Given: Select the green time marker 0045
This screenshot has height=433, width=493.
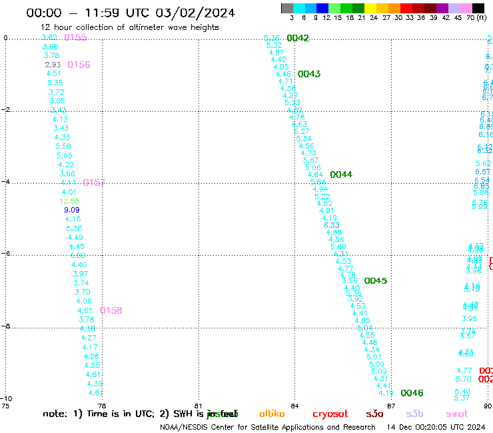Looking at the screenshot, I should point(376,281).
